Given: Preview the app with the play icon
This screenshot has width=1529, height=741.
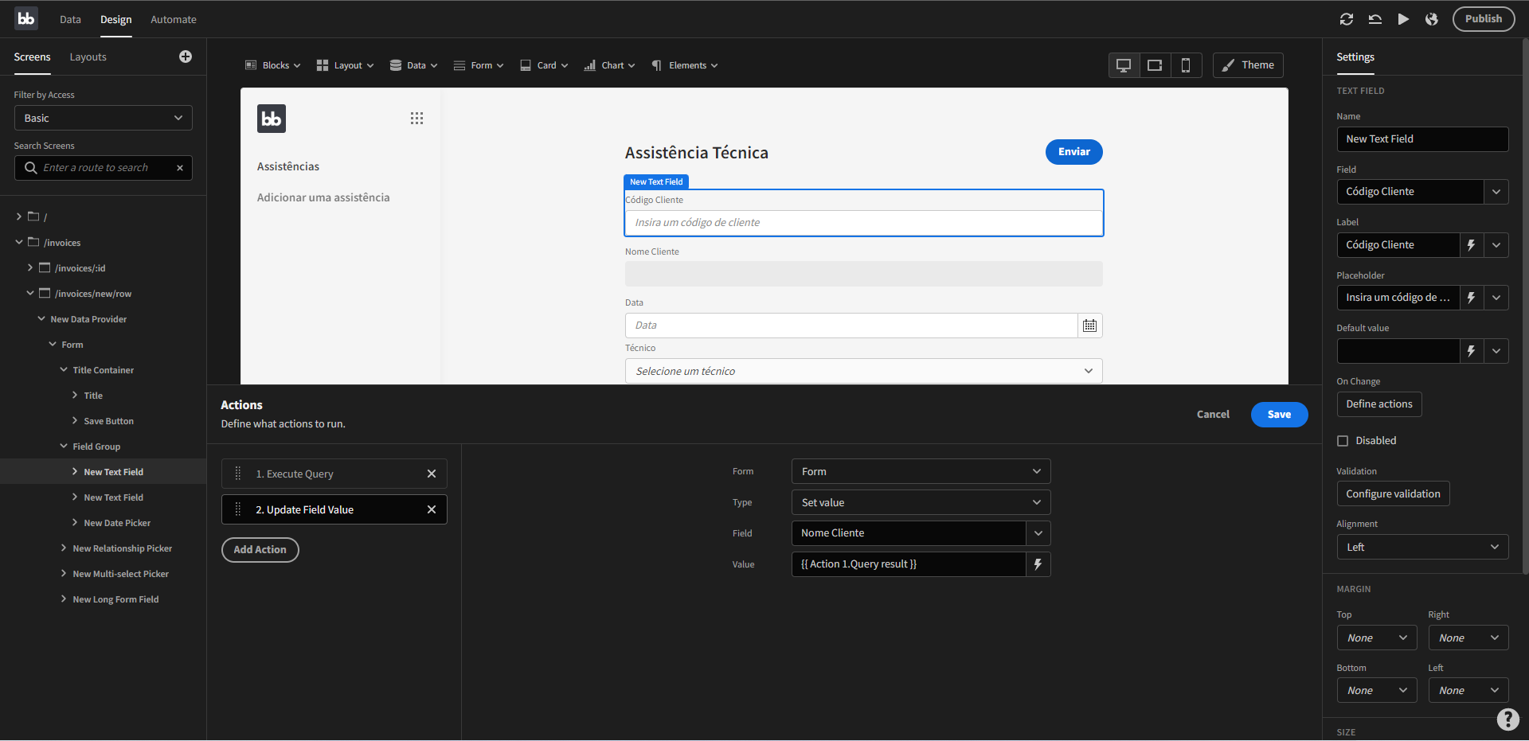Looking at the screenshot, I should [x=1404, y=19].
